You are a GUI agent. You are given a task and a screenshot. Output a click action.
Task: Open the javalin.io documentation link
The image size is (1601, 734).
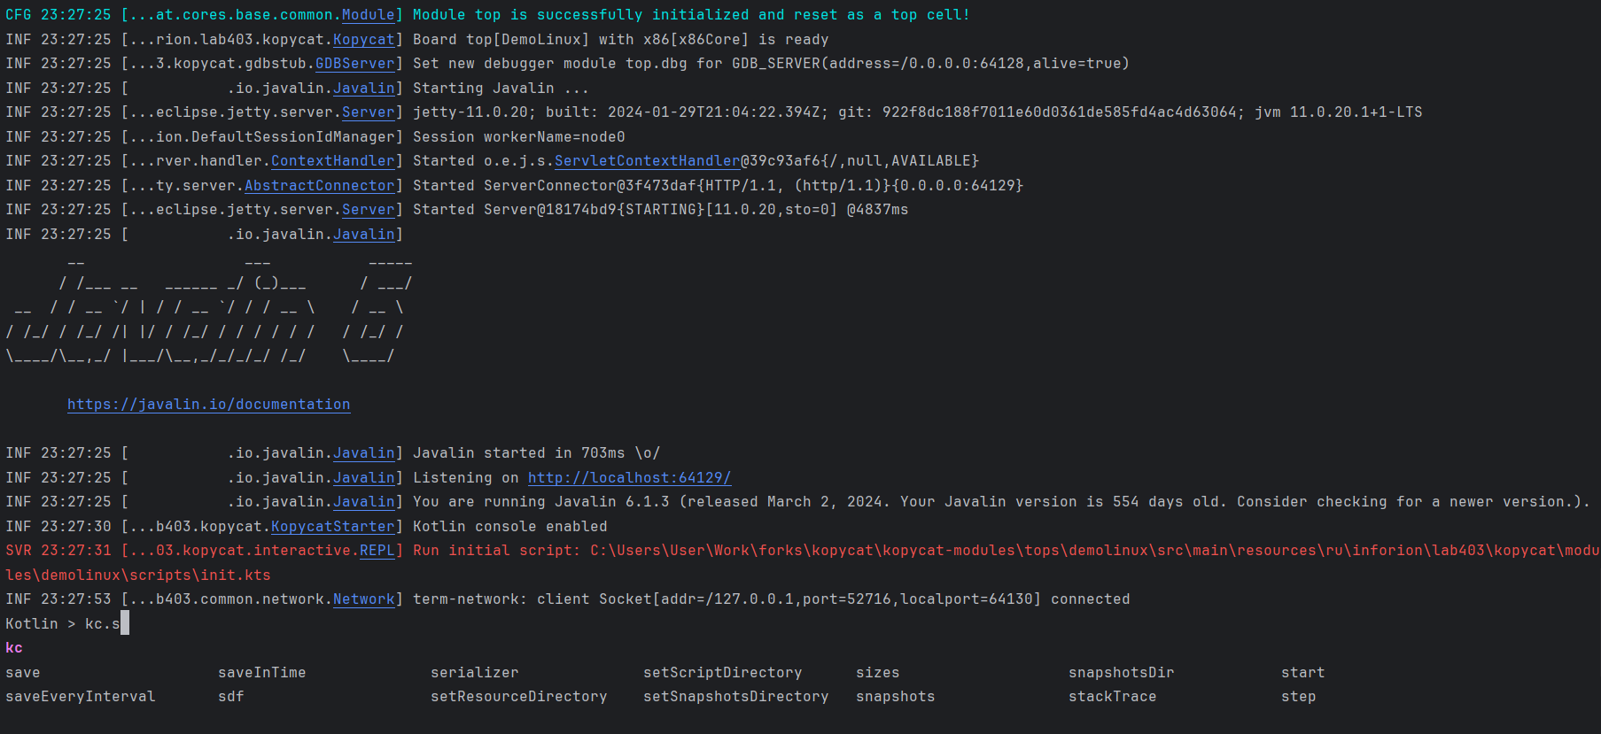[208, 405]
